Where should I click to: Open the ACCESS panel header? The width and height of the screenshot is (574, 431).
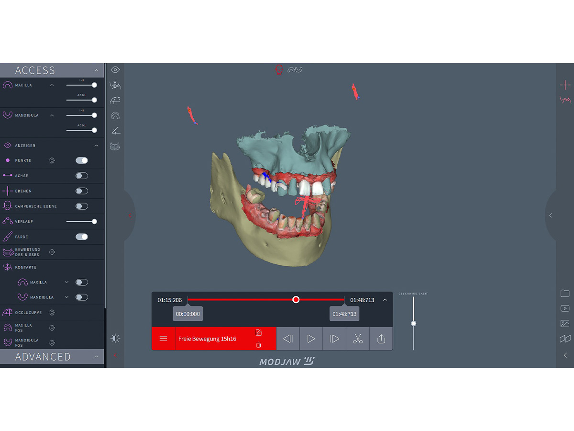tap(52, 70)
